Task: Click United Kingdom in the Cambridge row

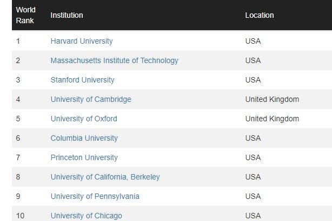Action: click(x=272, y=99)
